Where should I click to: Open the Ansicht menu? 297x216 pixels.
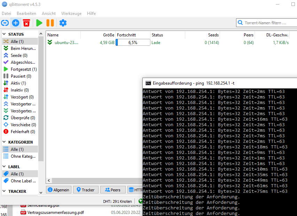(x=49, y=14)
